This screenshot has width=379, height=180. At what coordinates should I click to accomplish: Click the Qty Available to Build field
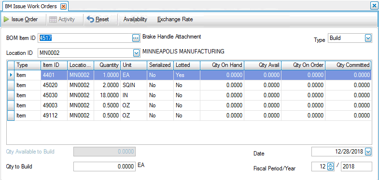coord(104,152)
